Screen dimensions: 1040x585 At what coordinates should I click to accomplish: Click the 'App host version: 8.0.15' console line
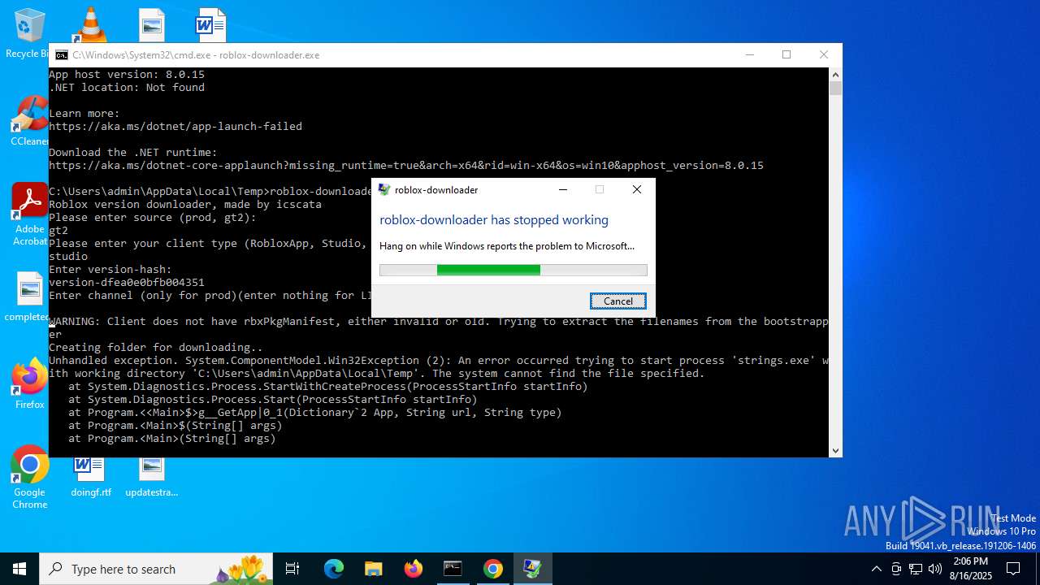click(127, 74)
